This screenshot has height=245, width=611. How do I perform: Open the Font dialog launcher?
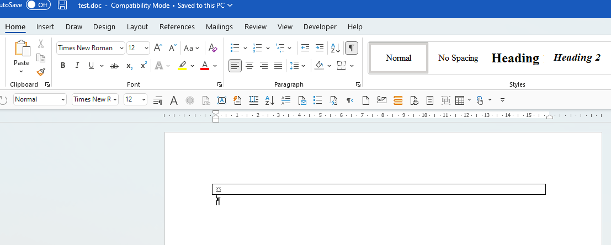point(220,84)
